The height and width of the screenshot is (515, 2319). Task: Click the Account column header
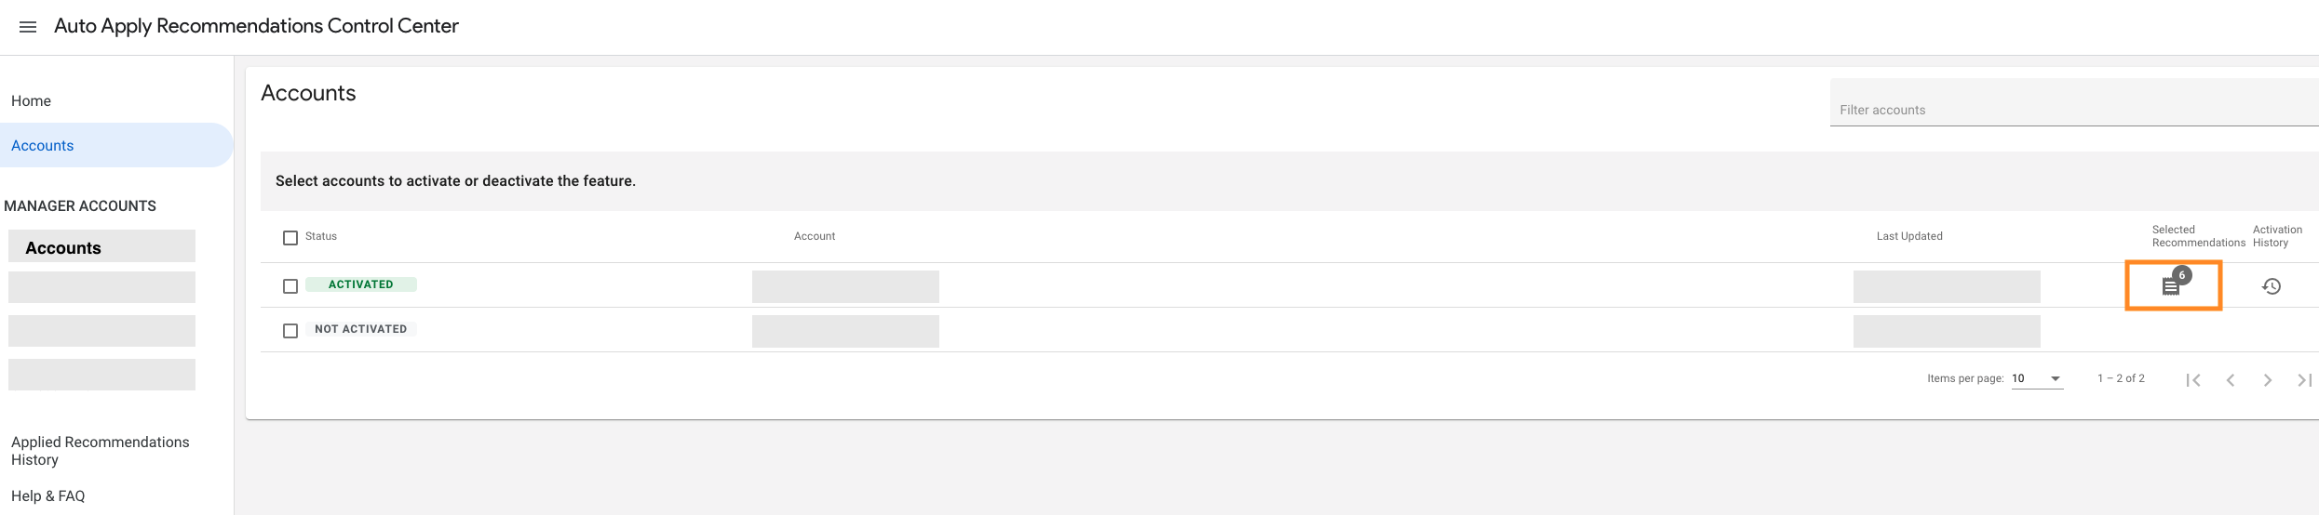coord(815,236)
